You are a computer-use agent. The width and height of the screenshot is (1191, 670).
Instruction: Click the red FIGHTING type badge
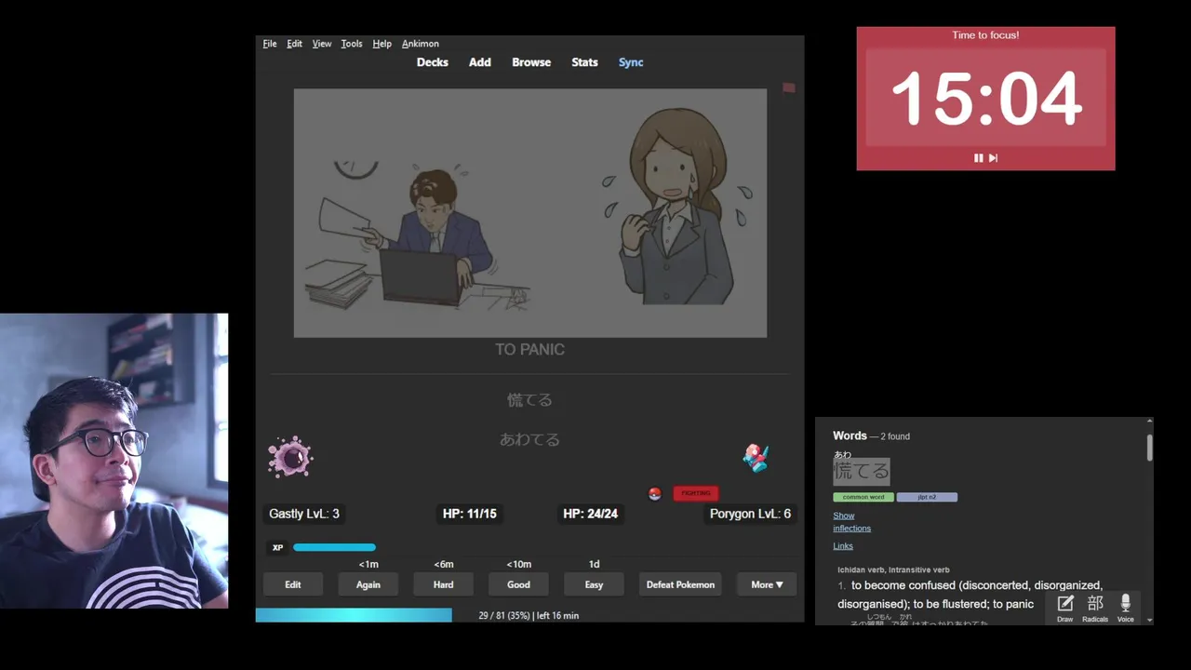696,493
